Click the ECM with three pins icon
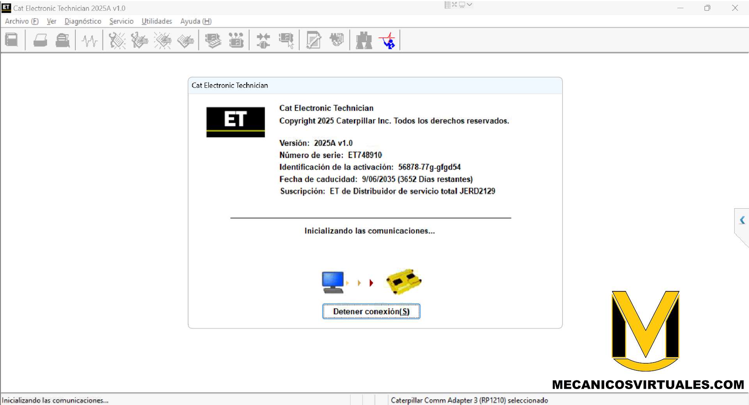 (x=236, y=40)
